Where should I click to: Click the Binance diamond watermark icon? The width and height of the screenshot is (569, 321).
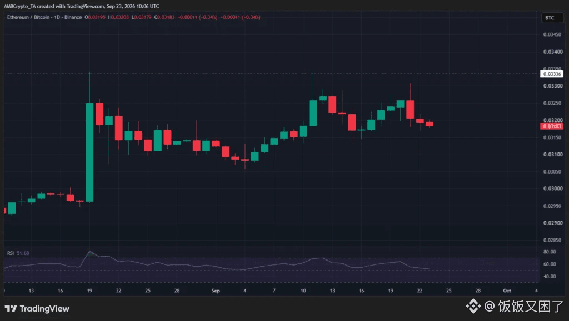473,306
